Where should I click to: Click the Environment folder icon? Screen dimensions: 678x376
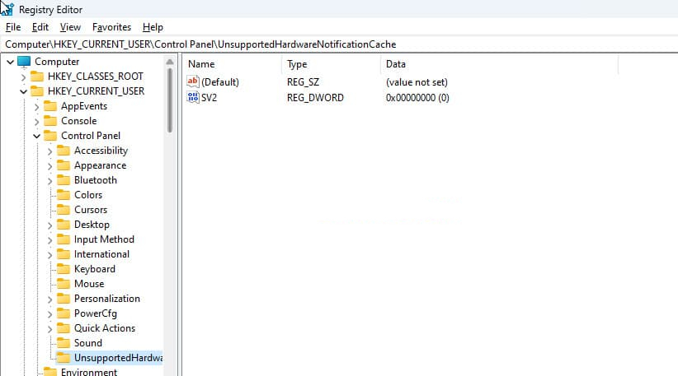pos(50,372)
